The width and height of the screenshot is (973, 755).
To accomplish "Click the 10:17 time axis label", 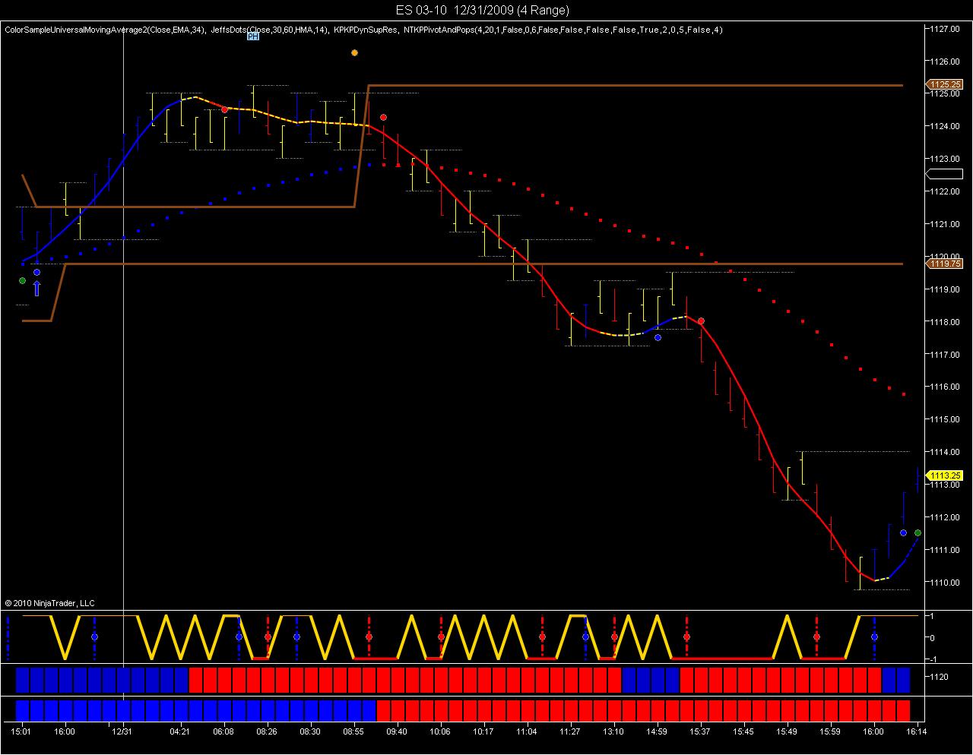I will pyautogui.click(x=483, y=731).
